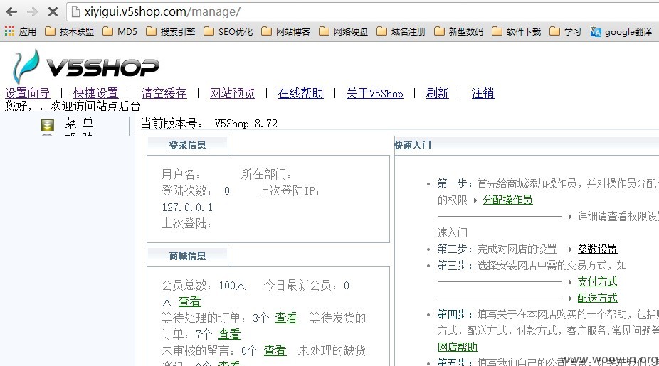This screenshot has width=659, height=366.
Task: Stop page loading with the X button
Action: pos(53,12)
